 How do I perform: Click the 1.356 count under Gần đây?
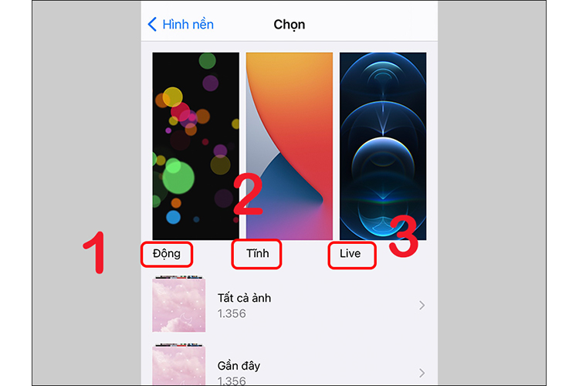(x=232, y=381)
